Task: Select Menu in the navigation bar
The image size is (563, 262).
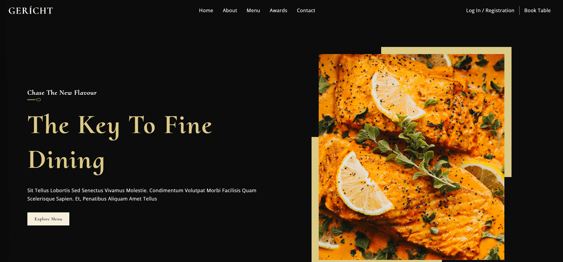Action: click(253, 10)
